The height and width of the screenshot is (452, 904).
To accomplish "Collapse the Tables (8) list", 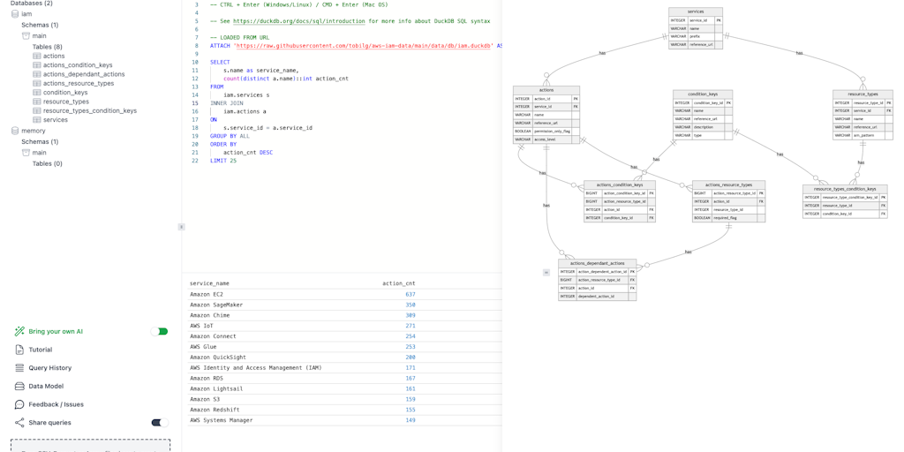I will click(47, 47).
